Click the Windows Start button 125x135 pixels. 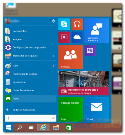[8, 127]
